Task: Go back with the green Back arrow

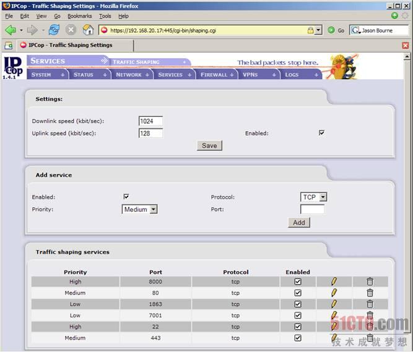Action: pyautogui.click(x=11, y=30)
